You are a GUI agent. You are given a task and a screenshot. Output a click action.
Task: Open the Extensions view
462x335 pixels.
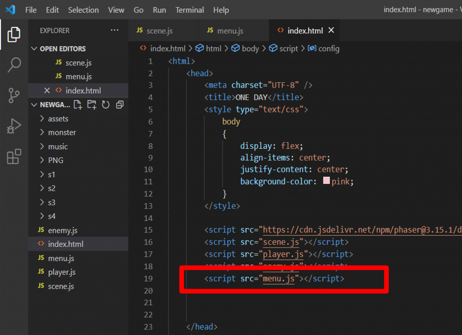[x=14, y=156]
